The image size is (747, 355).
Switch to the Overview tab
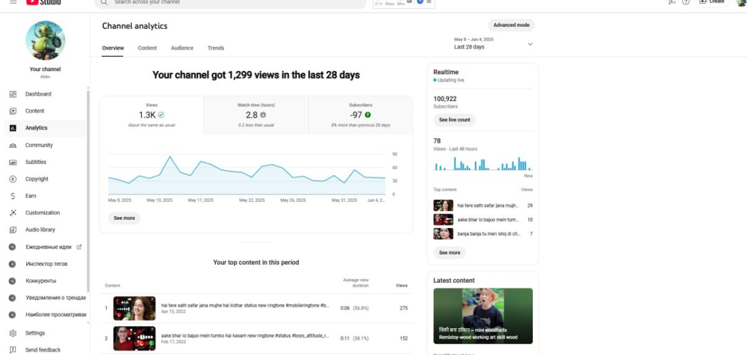(x=113, y=48)
